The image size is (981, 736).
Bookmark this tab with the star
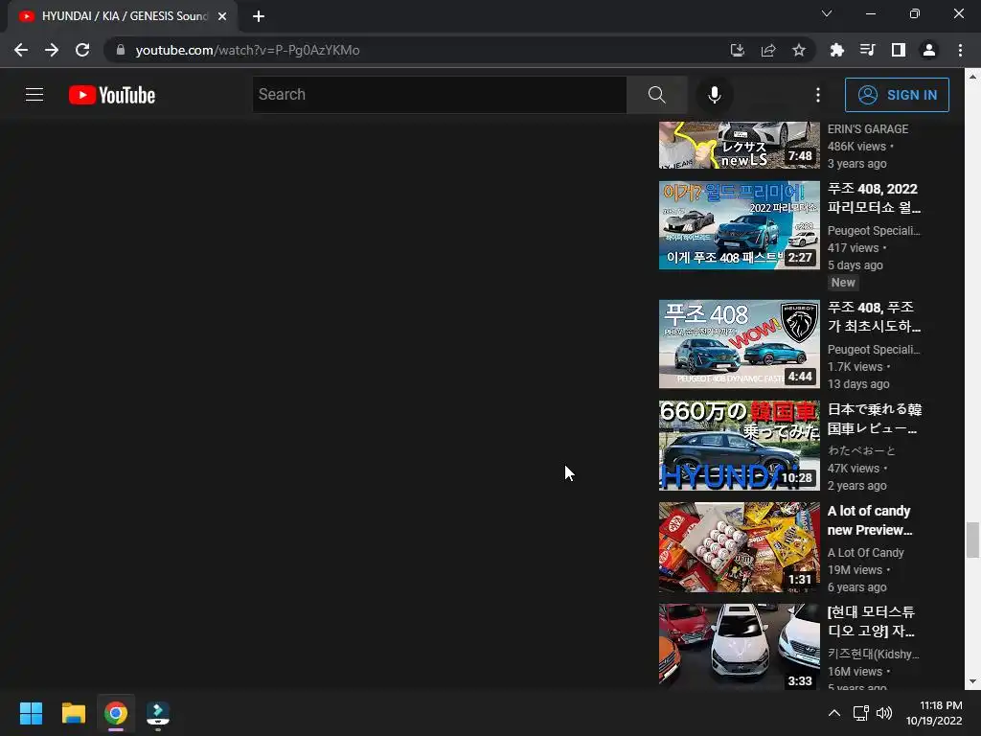pyautogui.click(x=799, y=50)
